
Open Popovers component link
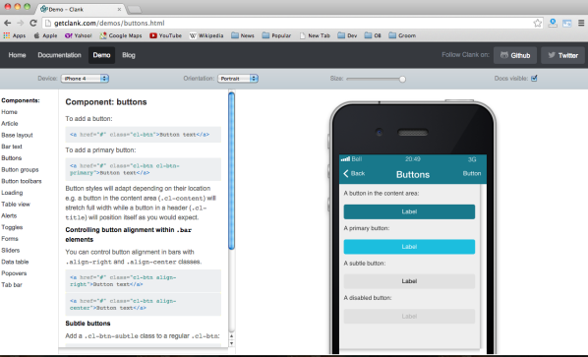click(x=14, y=273)
